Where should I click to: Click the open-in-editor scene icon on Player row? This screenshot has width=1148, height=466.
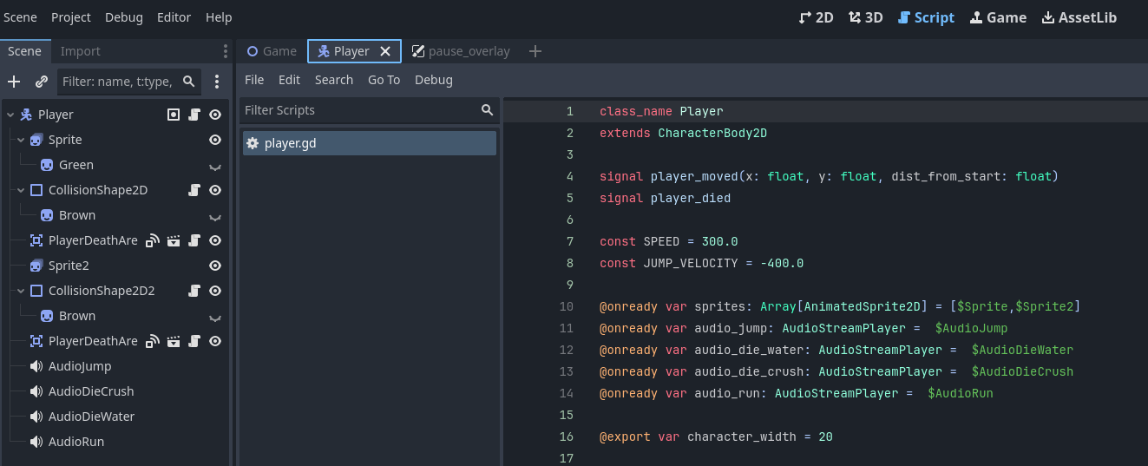pos(174,115)
